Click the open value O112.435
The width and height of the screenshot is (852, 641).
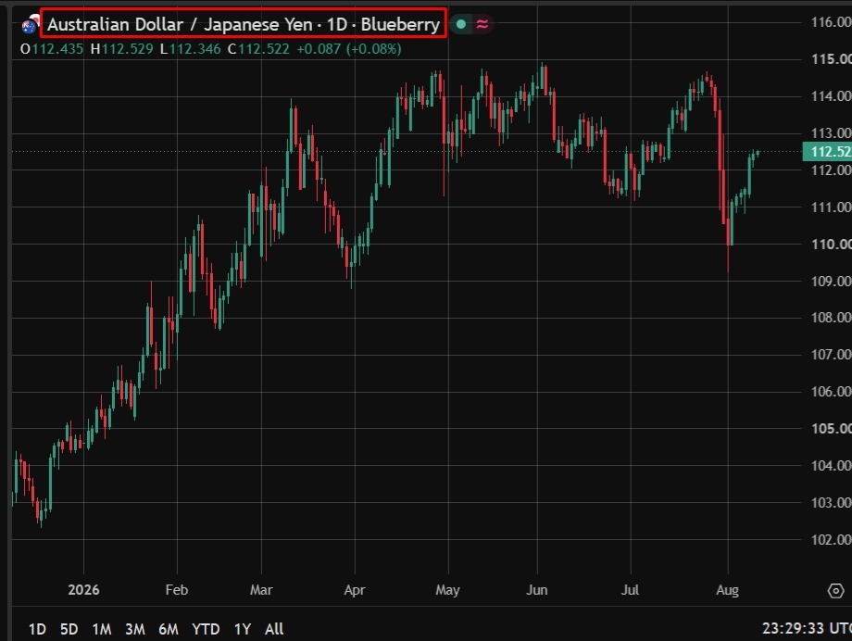[52, 49]
